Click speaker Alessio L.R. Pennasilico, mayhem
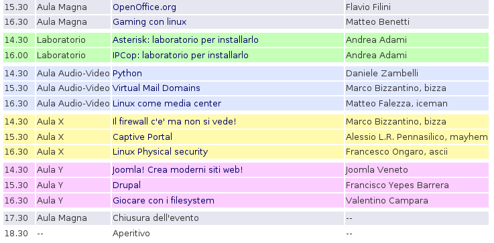 pos(416,137)
